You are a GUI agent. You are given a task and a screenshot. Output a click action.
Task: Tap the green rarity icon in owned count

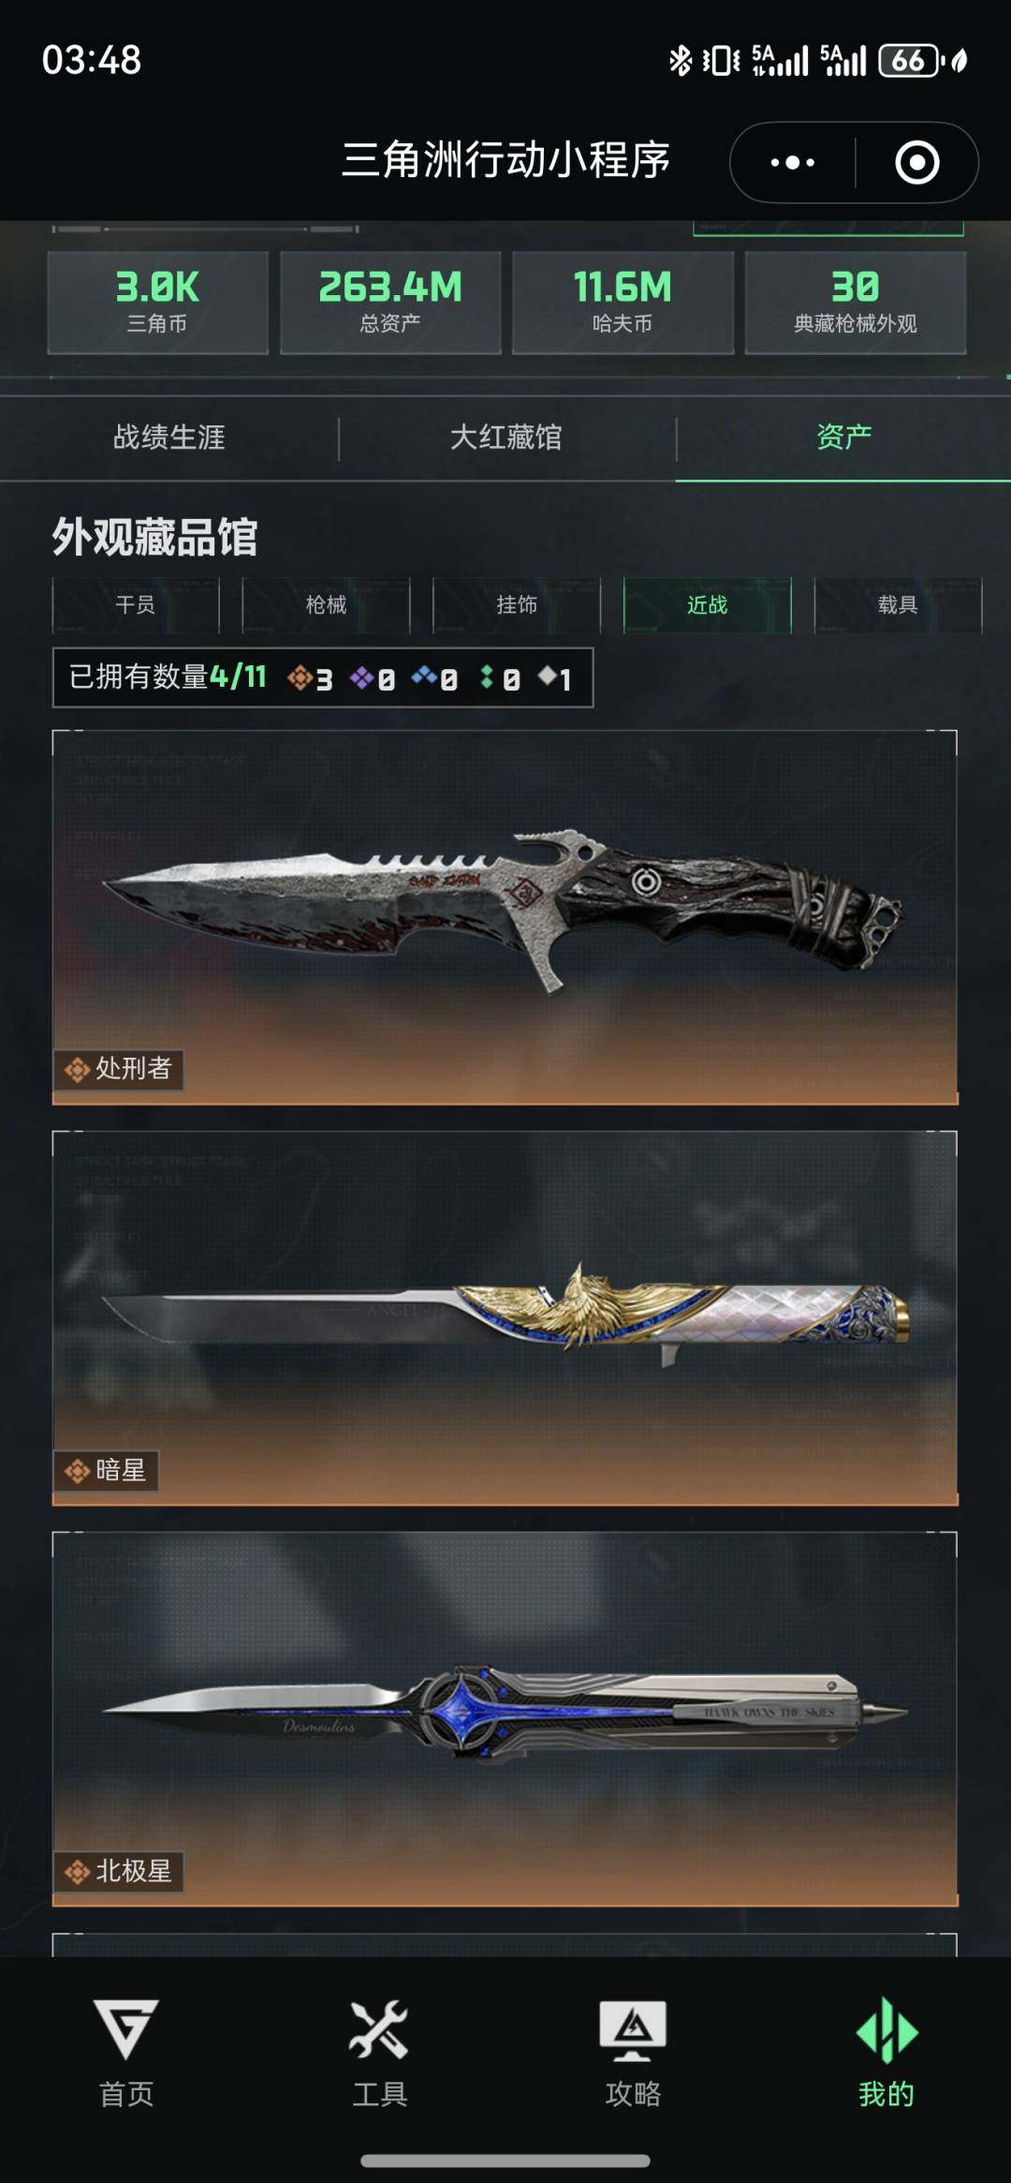click(x=487, y=676)
